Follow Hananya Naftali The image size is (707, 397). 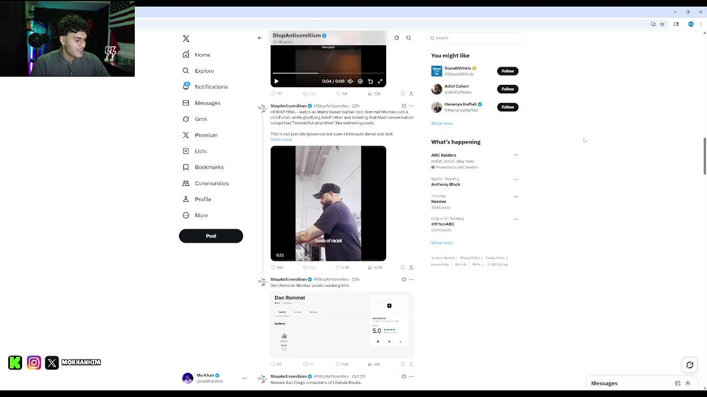[x=508, y=107]
